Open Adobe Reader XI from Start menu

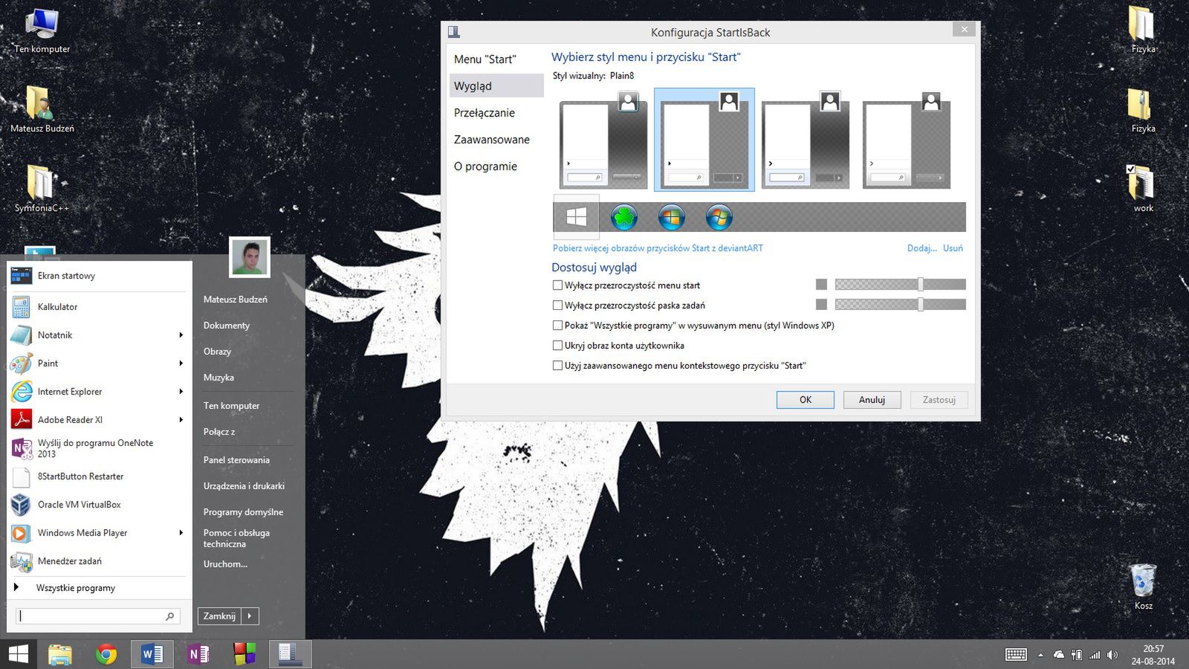pos(70,420)
